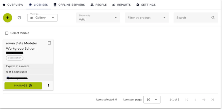Image resolution: width=222 pixels, height=109 pixels.
Task: Go to the previous page arrow
Action: pyautogui.click(x=195, y=100)
